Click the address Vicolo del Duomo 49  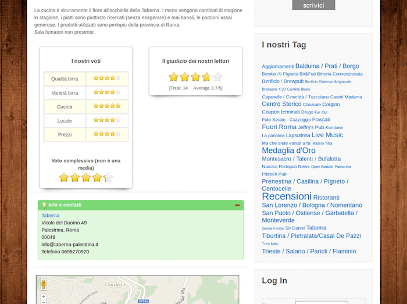(64, 223)
